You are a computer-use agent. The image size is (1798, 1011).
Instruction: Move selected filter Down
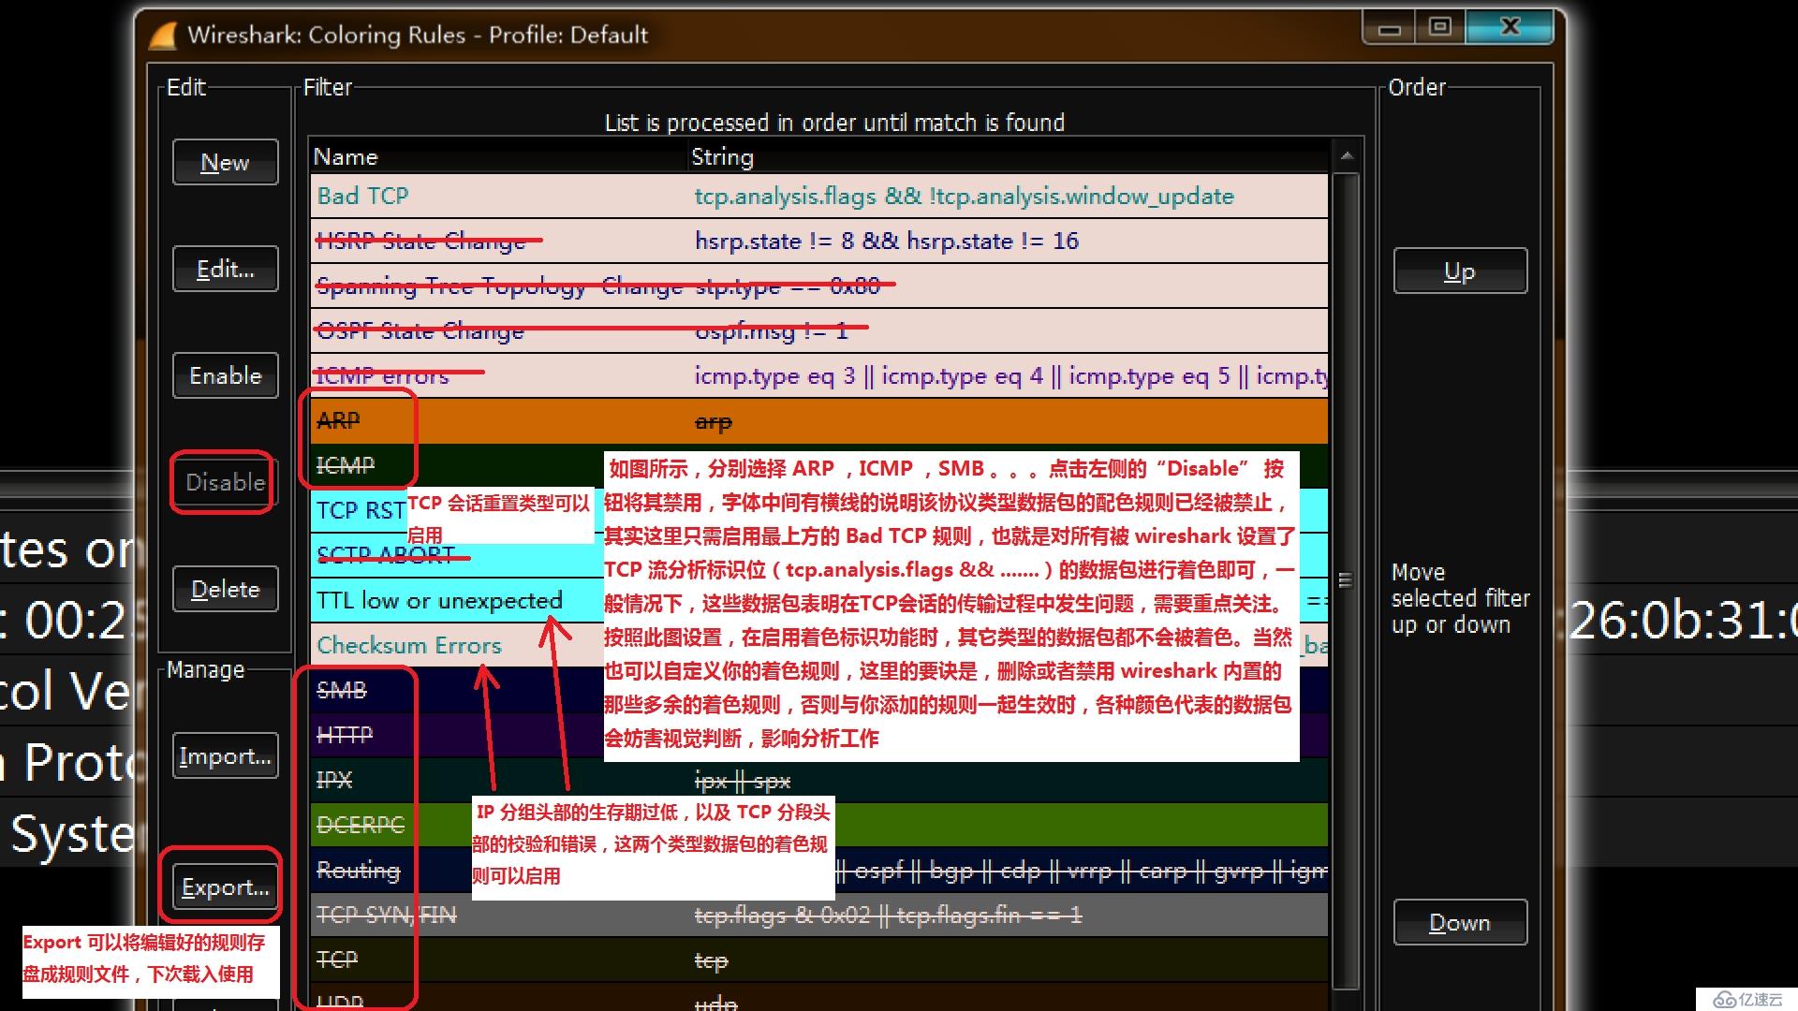pos(1460,922)
